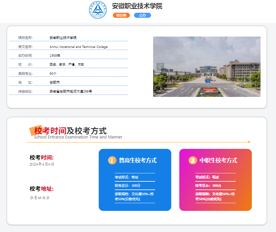Click the 录取规则 text in the 普高生 card

[x=134, y=196]
